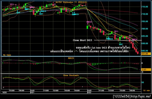Click the orange 683.00 last price tag
The image size is (152, 99).
pyautogui.click(x=146, y=54)
